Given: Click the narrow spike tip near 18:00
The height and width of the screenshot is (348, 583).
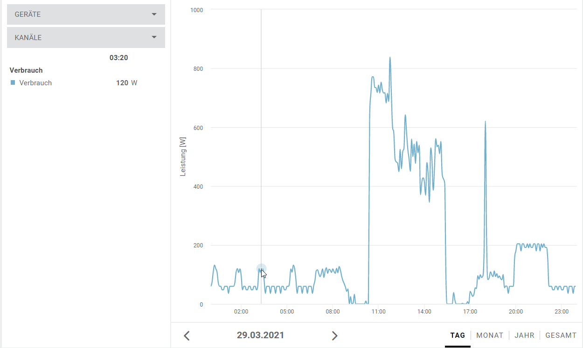Looking at the screenshot, I should (486, 122).
